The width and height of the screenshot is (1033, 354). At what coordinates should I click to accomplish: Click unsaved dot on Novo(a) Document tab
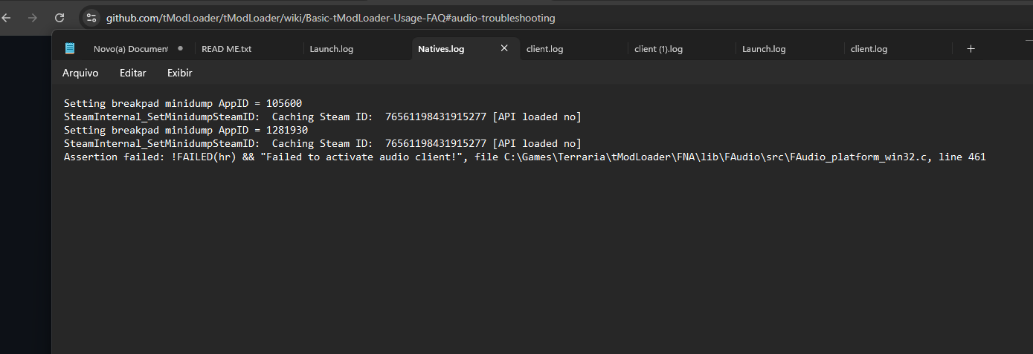pos(180,49)
